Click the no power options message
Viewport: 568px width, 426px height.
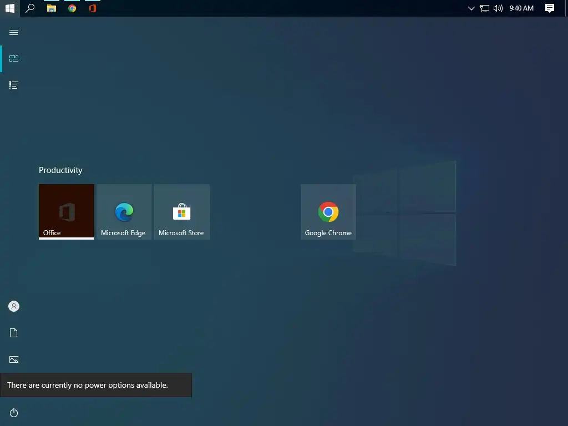click(x=96, y=385)
